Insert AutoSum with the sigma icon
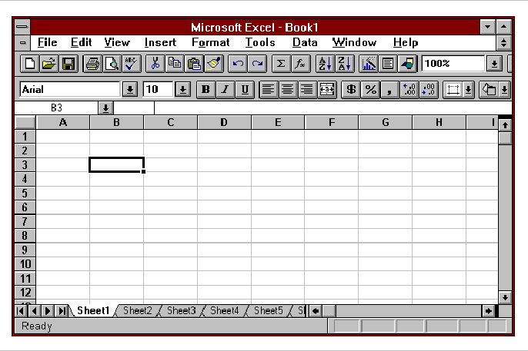This screenshot has height=351, width=528. point(281,64)
